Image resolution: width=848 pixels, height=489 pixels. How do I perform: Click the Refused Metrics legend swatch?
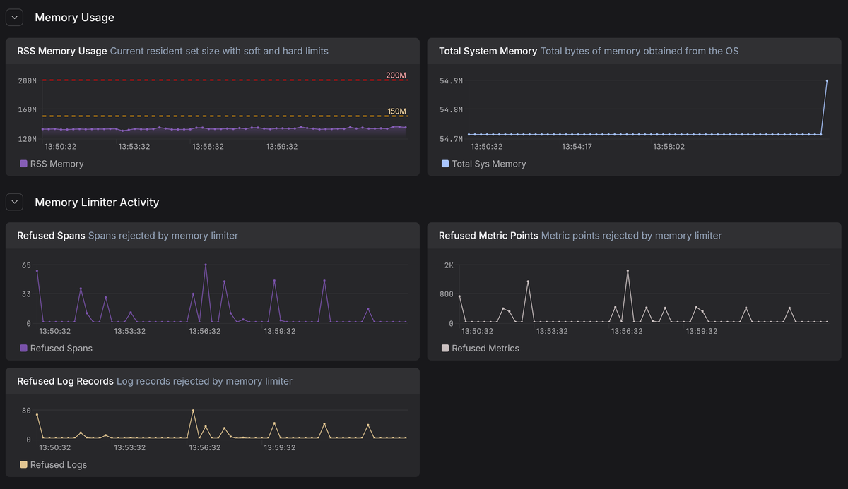445,349
